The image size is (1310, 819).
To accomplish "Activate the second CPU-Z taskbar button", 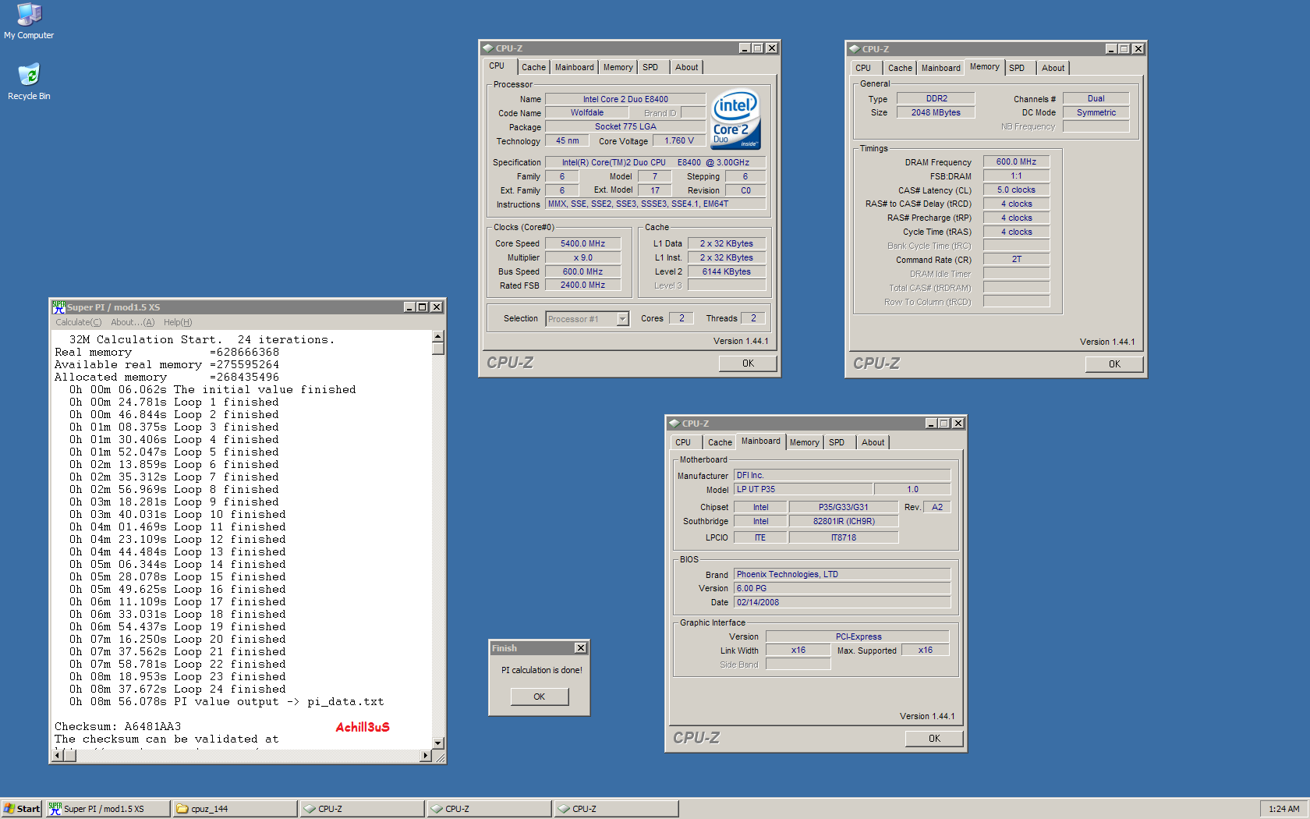I will (489, 809).
